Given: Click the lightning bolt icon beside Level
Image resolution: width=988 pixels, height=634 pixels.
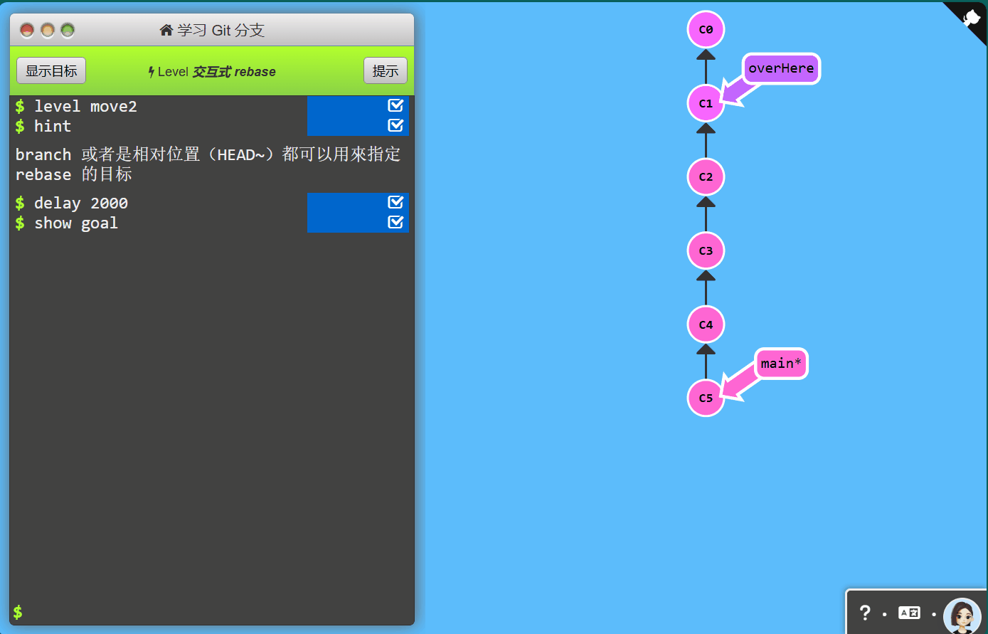Looking at the screenshot, I should click(x=150, y=71).
